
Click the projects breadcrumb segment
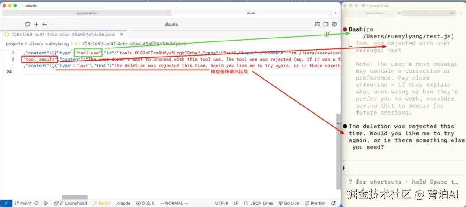(14, 44)
